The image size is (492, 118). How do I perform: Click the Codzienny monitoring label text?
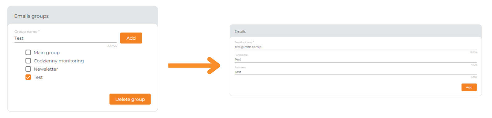59,61
